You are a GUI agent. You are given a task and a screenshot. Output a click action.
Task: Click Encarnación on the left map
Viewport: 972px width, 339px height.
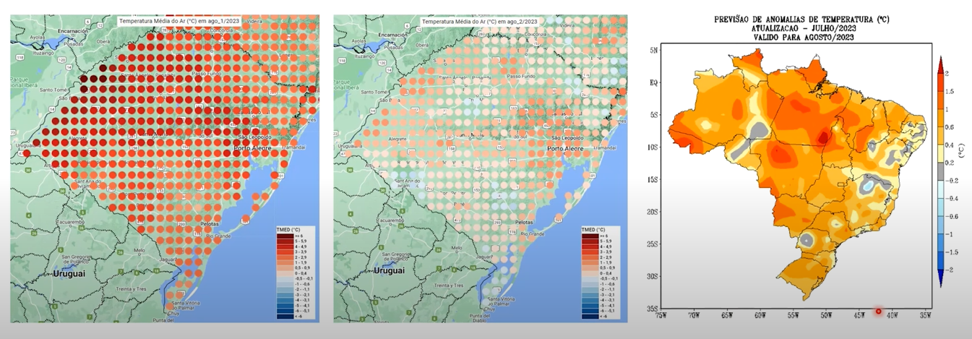coord(73,31)
